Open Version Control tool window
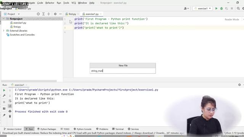Viewport: 244px width, 137px height. [13, 129]
